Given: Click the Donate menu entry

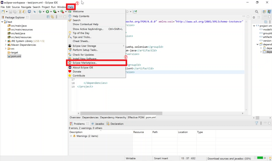Looking at the screenshot, I should coord(97,72).
